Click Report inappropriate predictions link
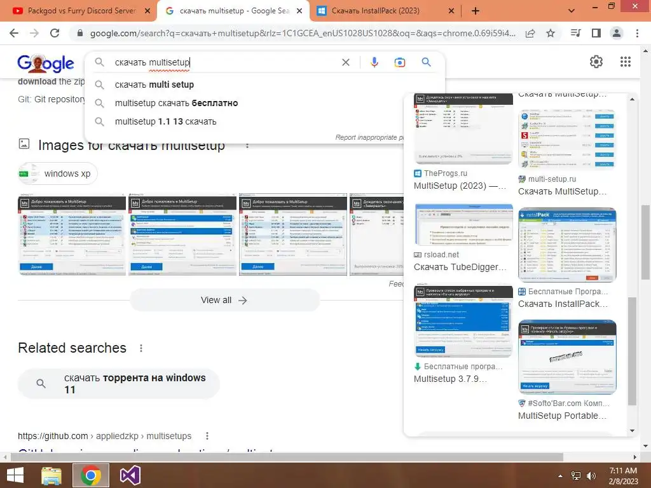This screenshot has height=488, width=651. [x=369, y=137]
